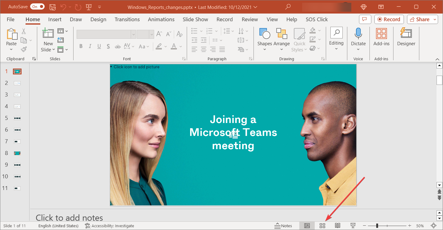Click the Cut scissors icon
The width and height of the screenshot is (443, 230).
[x=24, y=31]
